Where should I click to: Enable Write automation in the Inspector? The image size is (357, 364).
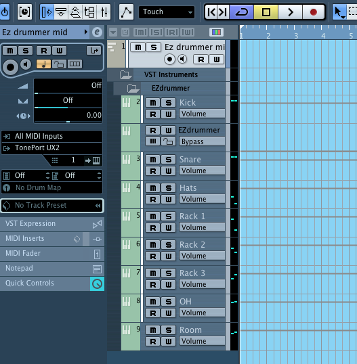pyautogui.click(x=59, y=50)
